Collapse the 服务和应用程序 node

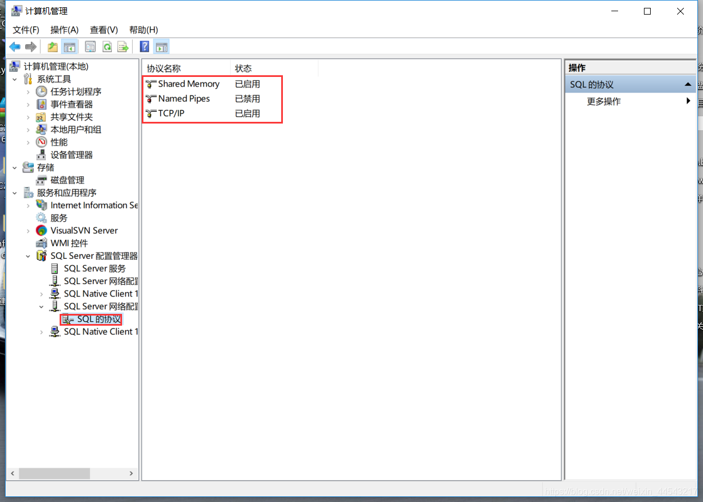15,193
